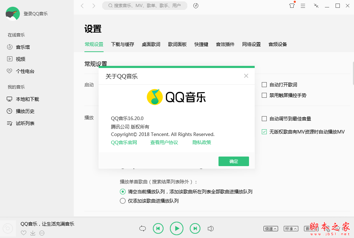Select the 常规设置 tab
The height and width of the screenshot is (238, 354).
pyautogui.click(x=94, y=44)
